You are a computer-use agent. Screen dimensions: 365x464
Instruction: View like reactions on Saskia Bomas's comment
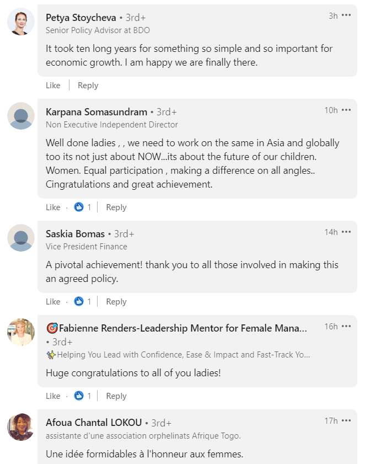[82, 302]
